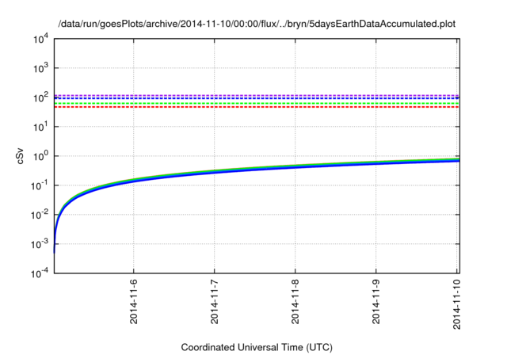Click the 10^0 y-axis label
This screenshot has height=355, width=507.
pyautogui.click(x=40, y=156)
